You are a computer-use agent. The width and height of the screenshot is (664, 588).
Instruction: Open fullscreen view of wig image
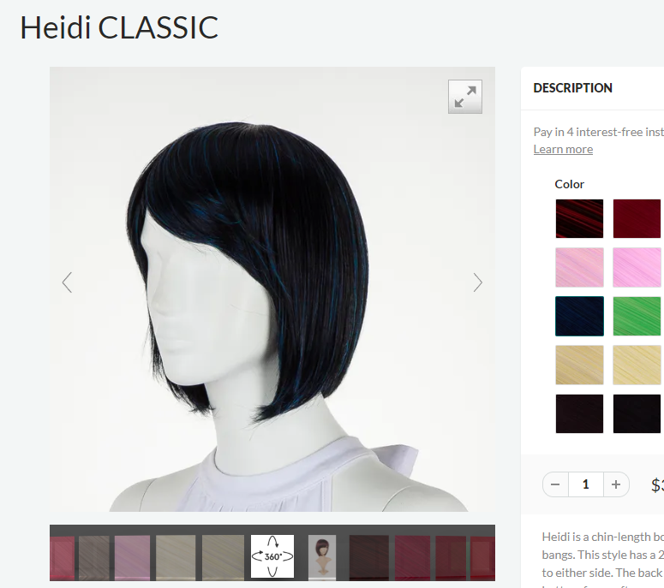coord(465,97)
